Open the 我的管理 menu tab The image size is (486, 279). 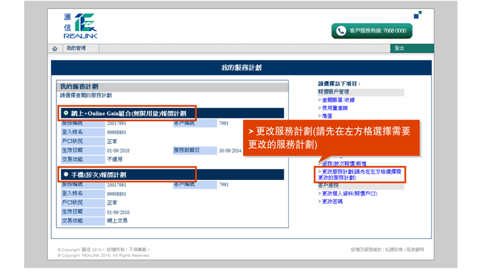76,49
